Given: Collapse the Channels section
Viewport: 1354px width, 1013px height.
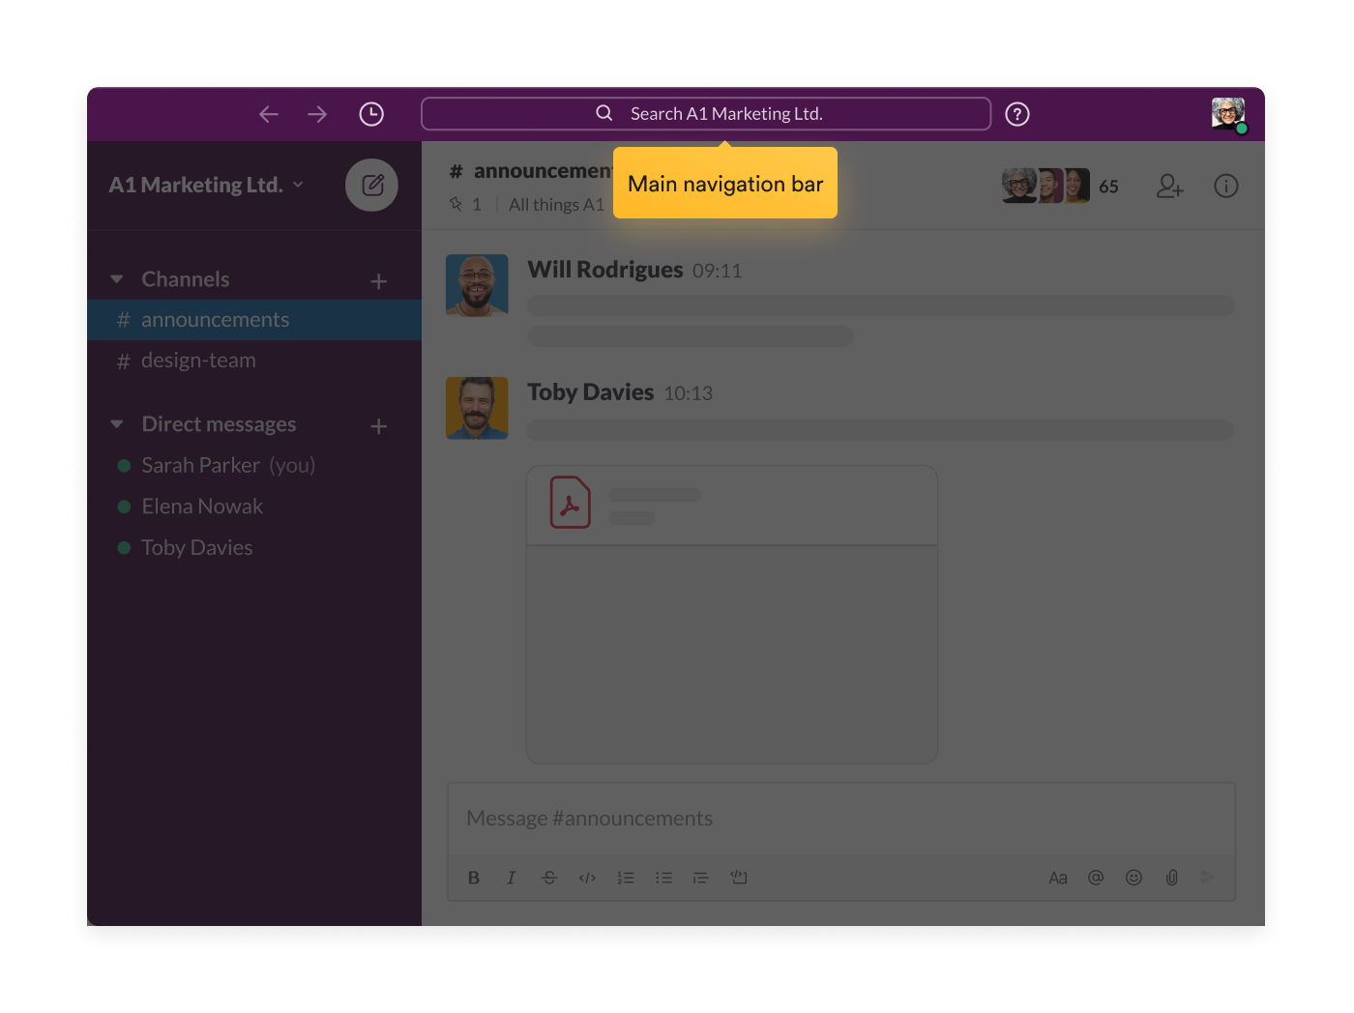Looking at the screenshot, I should 117,279.
